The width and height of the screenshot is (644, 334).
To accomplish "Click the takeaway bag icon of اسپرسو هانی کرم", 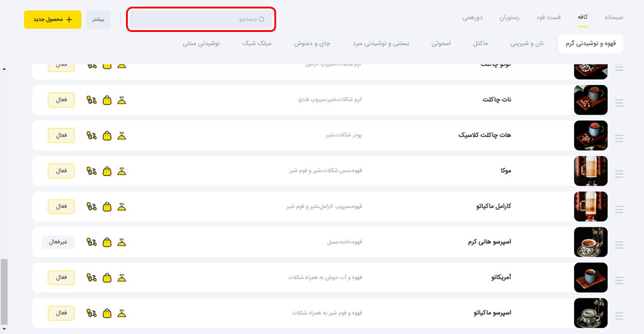I will click(107, 242).
